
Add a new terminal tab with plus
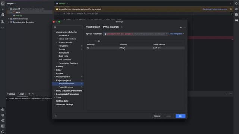tap(30, 94)
